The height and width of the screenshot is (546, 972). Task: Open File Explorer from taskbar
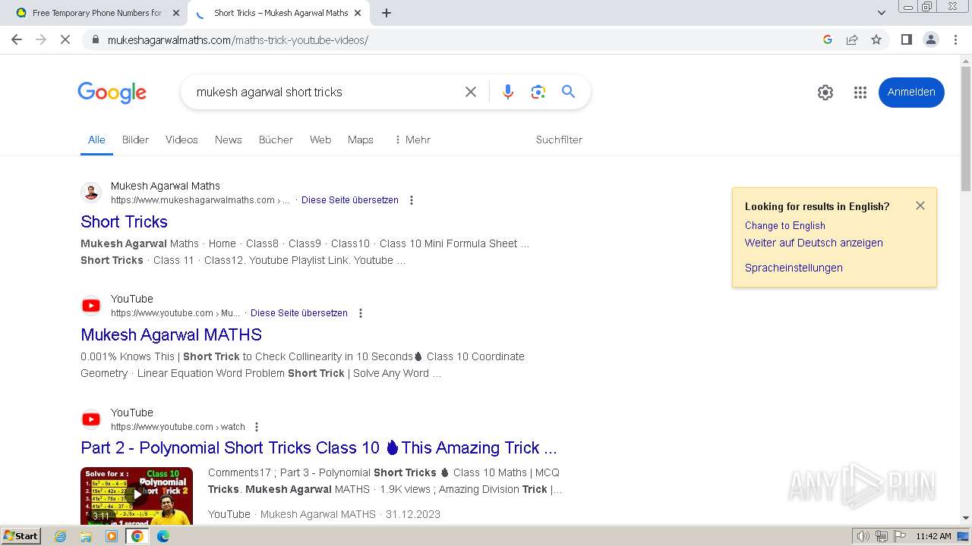(x=86, y=536)
